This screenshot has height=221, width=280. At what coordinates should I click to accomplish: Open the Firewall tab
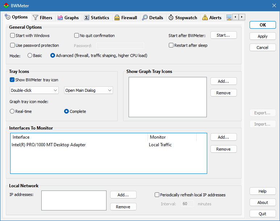coord(126,17)
